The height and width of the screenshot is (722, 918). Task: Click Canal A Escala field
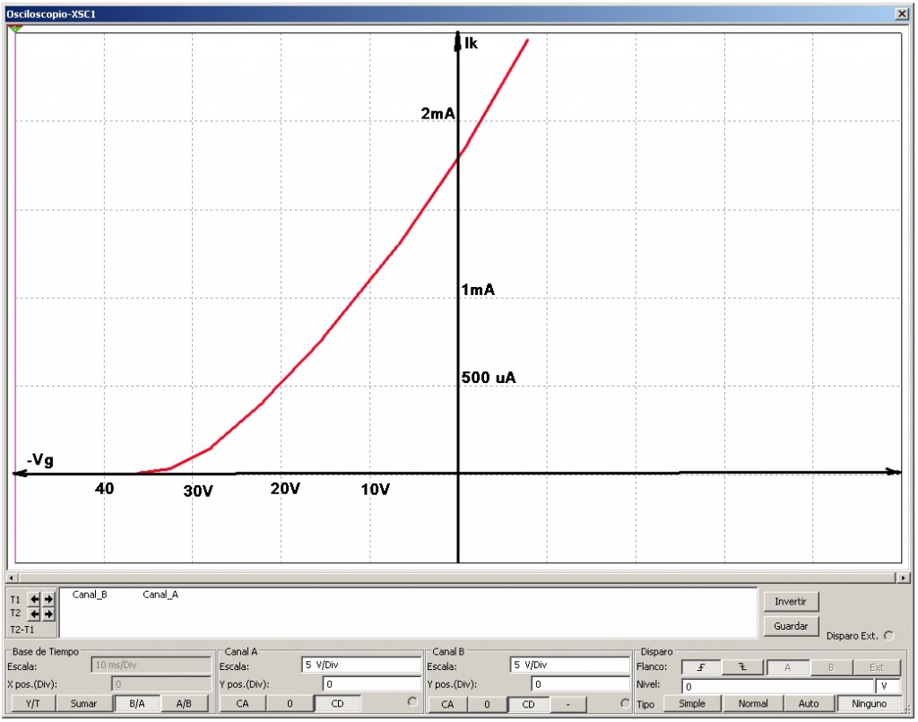tap(360, 665)
